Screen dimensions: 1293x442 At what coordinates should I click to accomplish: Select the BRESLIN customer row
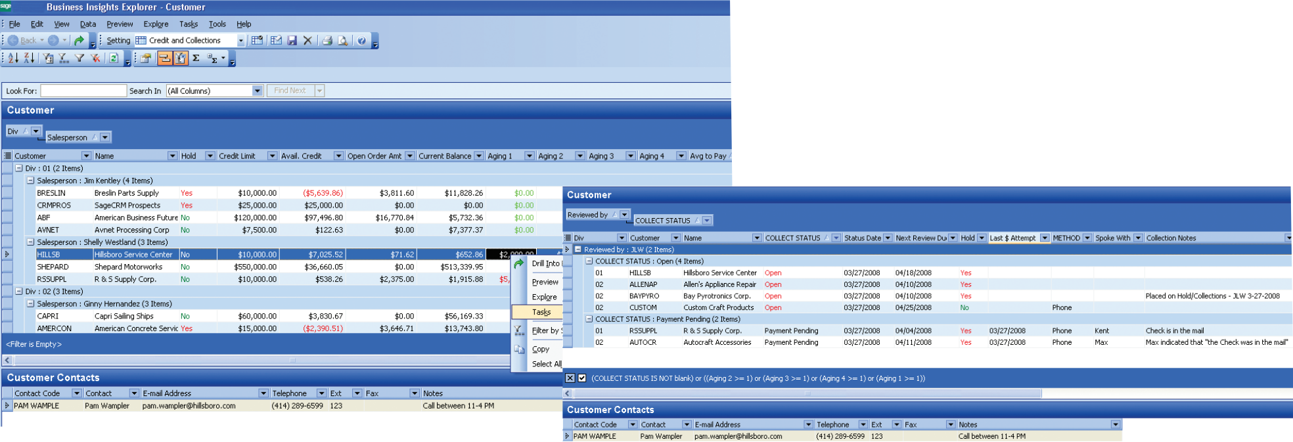coord(286,193)
